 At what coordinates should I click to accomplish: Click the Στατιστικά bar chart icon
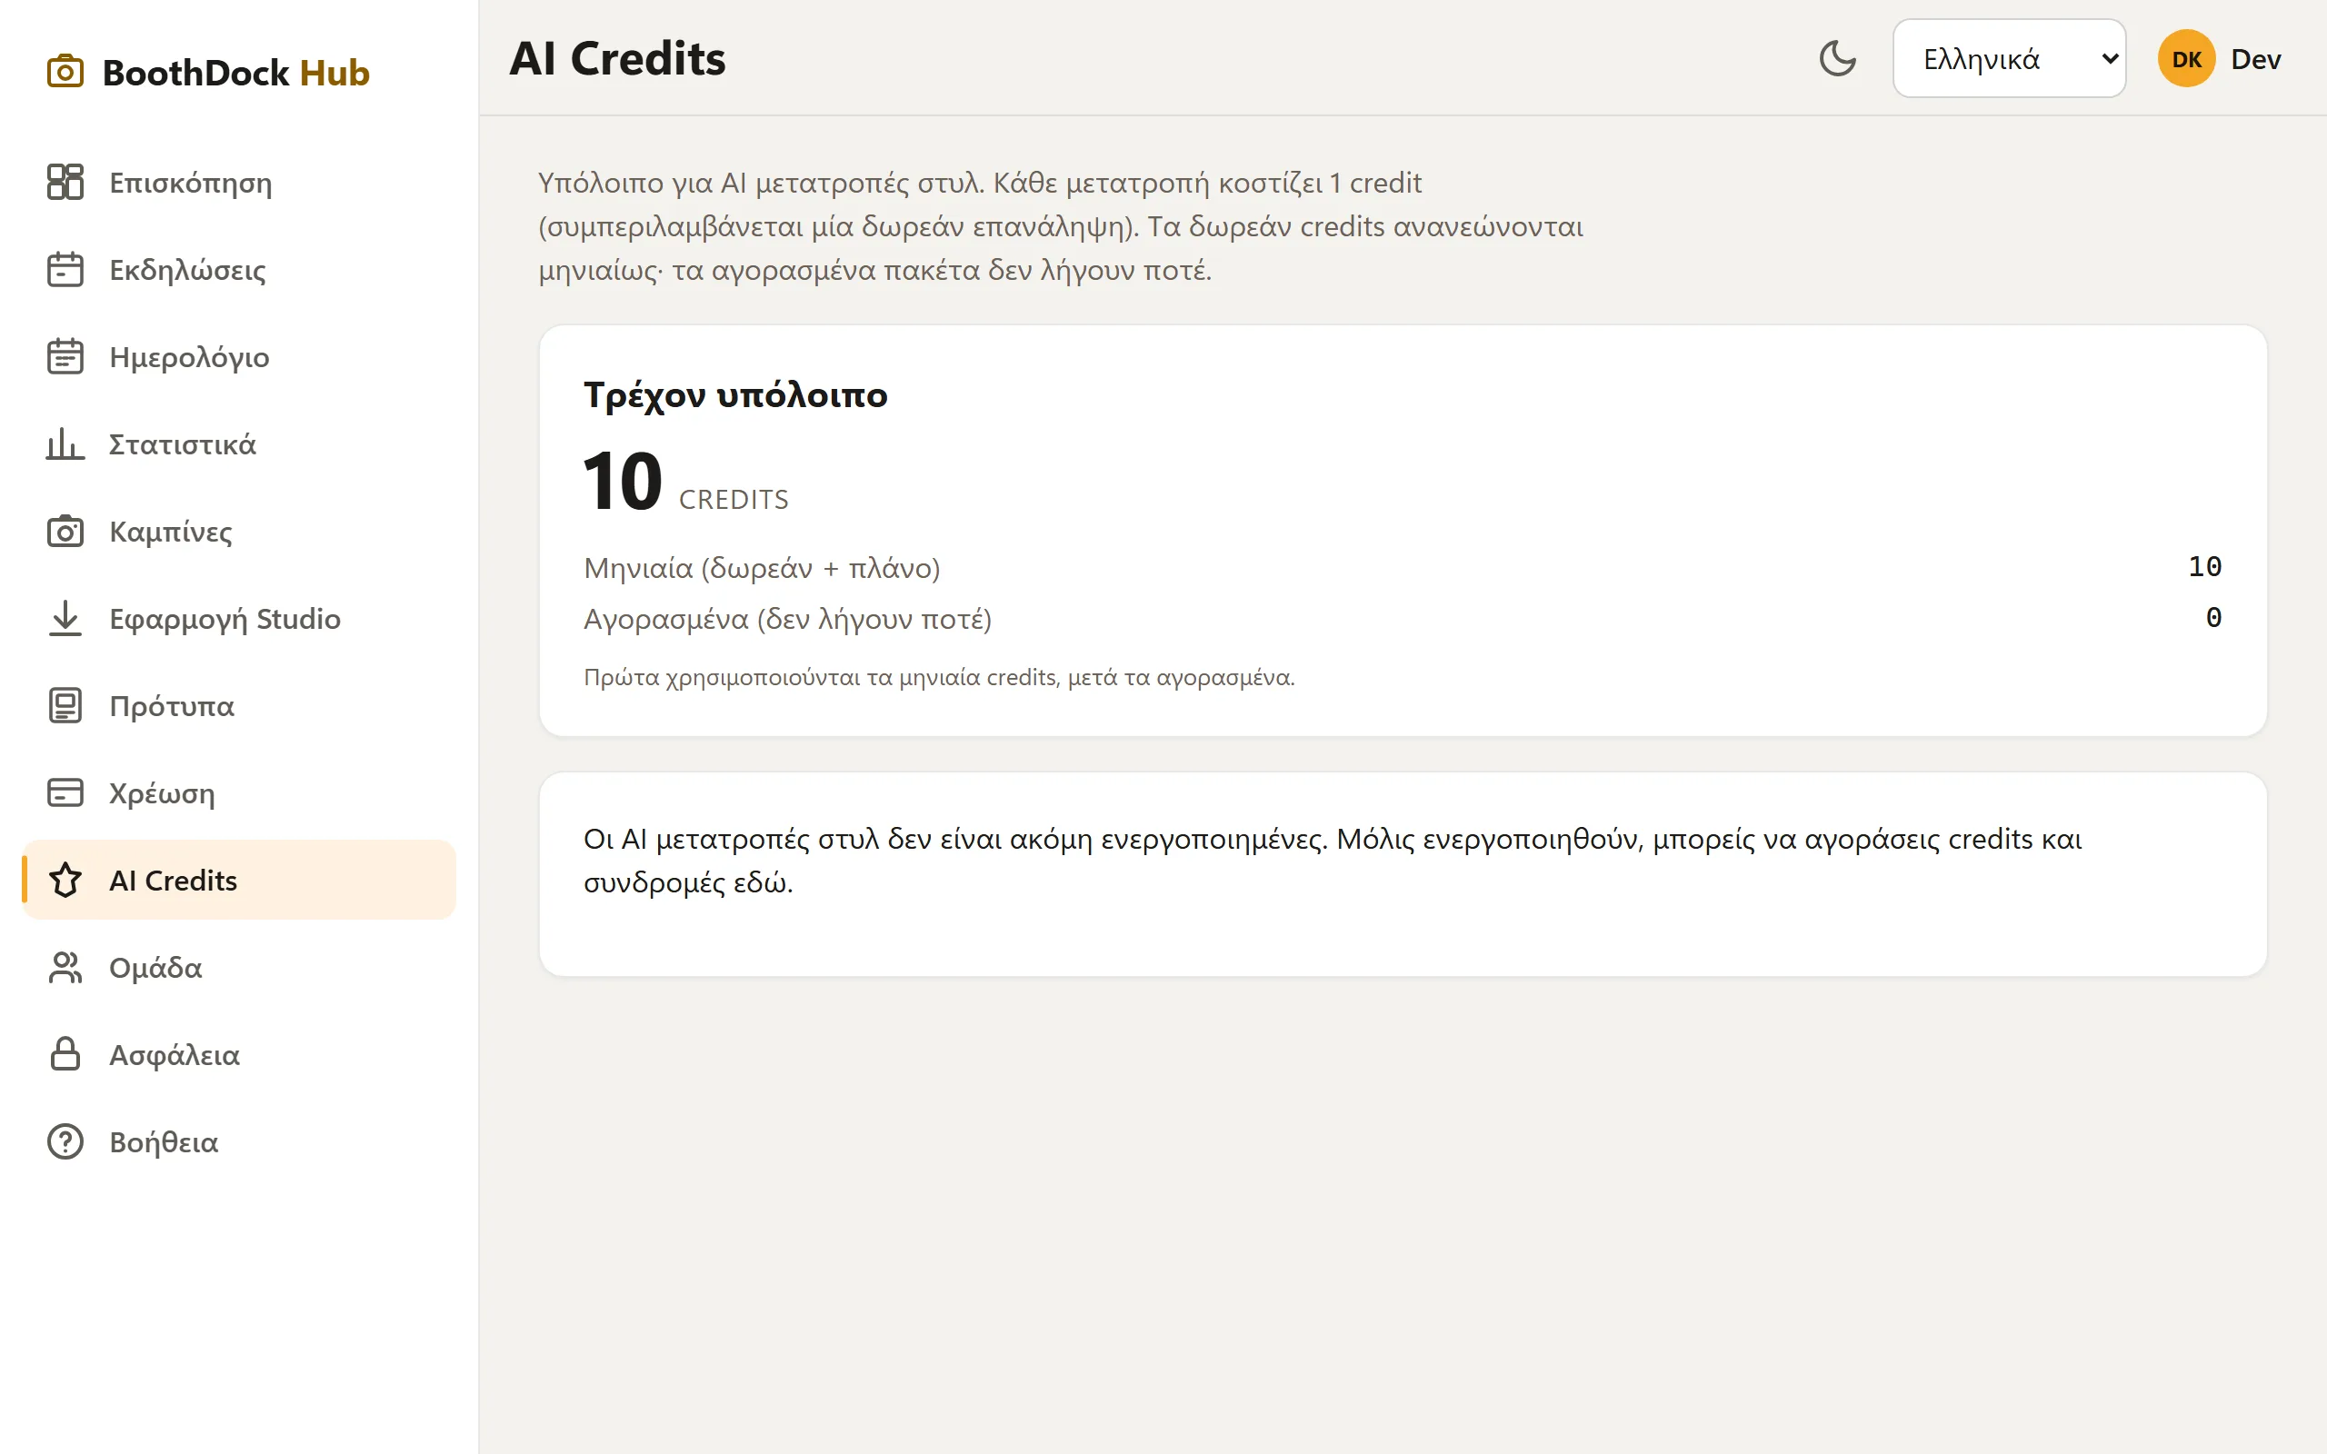(65, 443)
